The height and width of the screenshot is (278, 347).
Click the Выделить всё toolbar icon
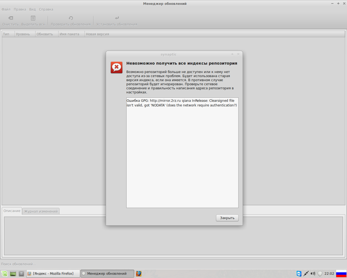33,18
